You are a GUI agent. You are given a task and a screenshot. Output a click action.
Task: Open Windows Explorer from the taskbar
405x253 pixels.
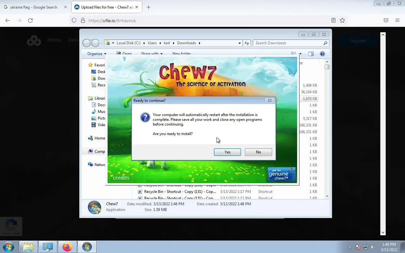coord(28,247)
